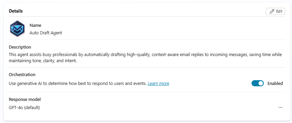Click the Response model section heading
This screenshot has height=123, width=292.
24,99
